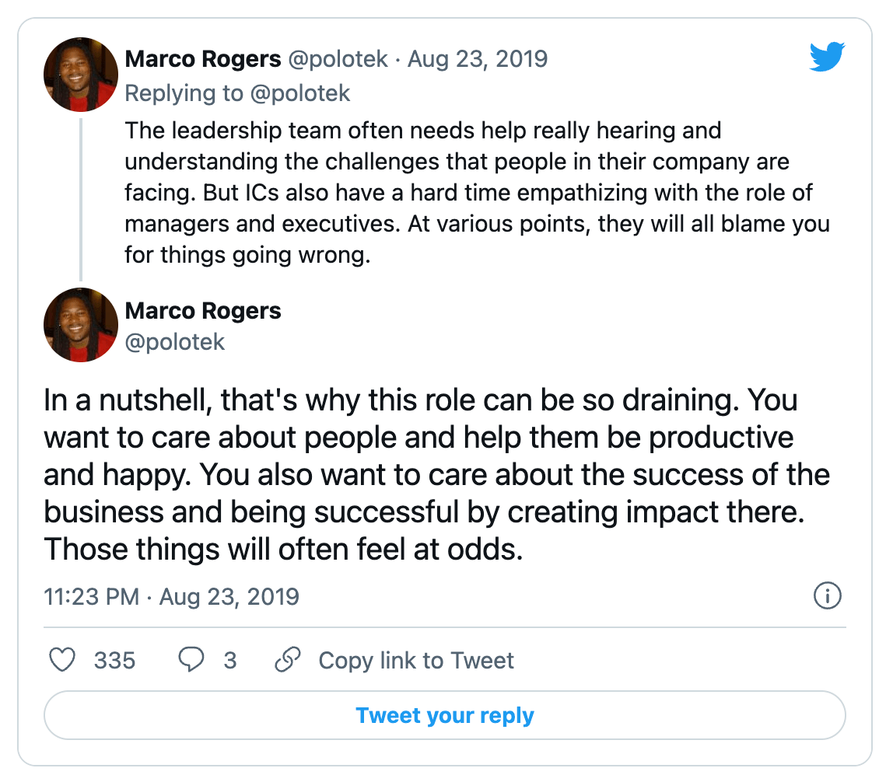Click the Twitter info circle icon
Image resolution: width=893 pixels, height=782 pixels.
[827, 596]
